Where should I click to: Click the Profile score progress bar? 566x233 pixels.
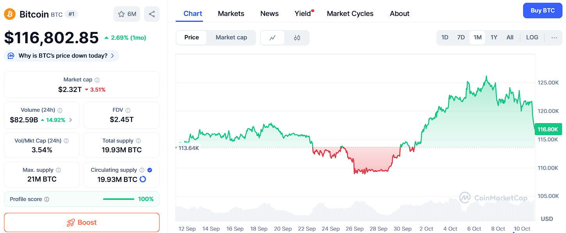(119, 199)
